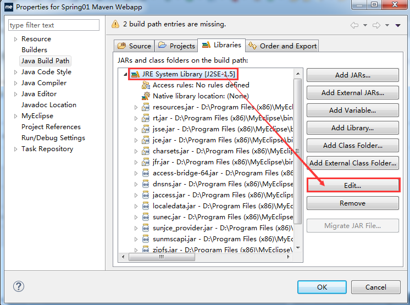Confirm with the OK button
410x305 pixels.
[x=322, y=287]
